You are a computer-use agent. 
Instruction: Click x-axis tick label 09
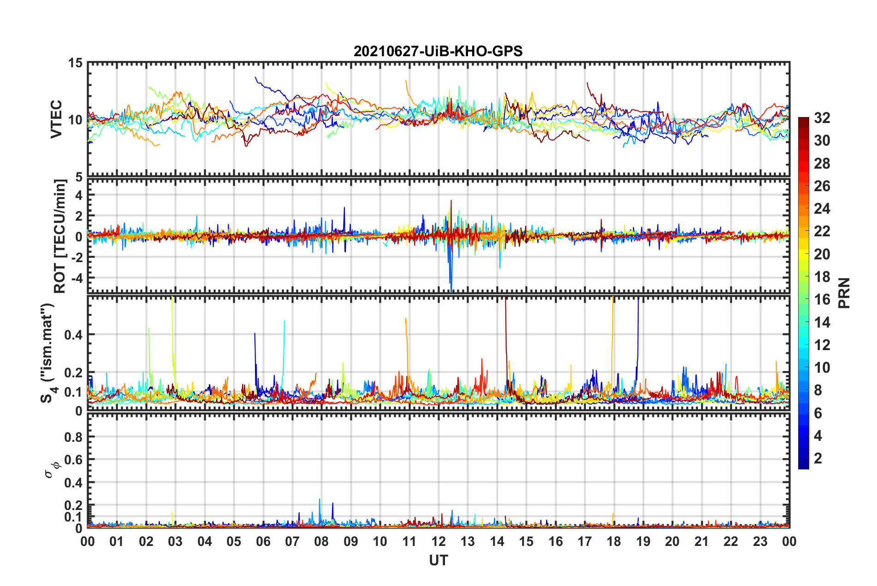pos(350,541)
